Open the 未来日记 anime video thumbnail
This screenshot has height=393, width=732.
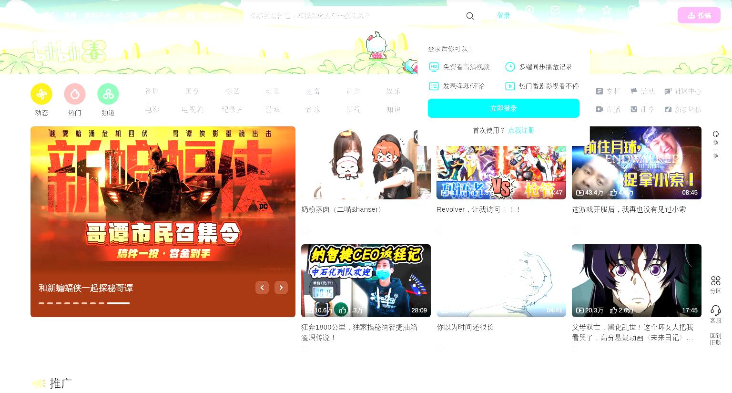pyautogui.click(x=637, y=280)
